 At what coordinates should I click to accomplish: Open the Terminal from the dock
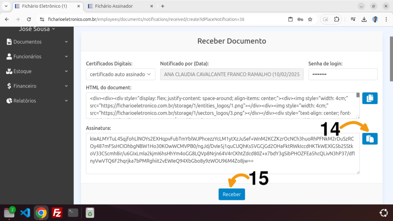tap(73, 213)
